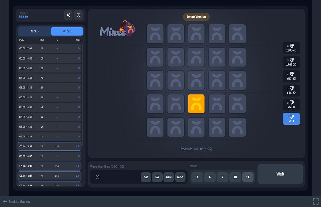Reveal the second tile in the top row
This screenshot has width=321, height=207.
point(176,34)
